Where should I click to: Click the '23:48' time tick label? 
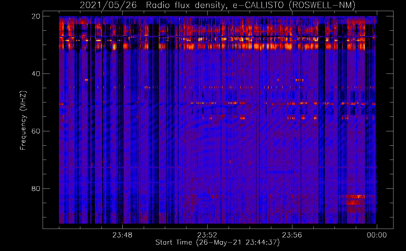point(122,235)
